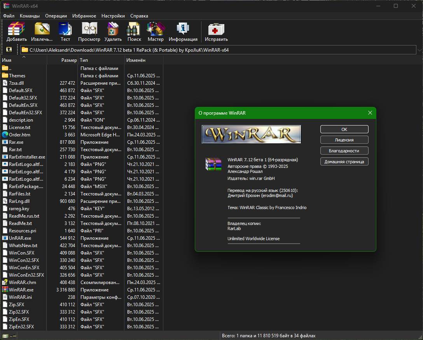Open the Настройки menu
Image resolution: width=423 pixels, height=340 pixels.
tap(113, 16)
